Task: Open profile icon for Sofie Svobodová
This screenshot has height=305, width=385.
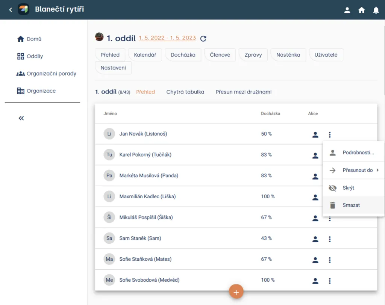Action: 315,281
